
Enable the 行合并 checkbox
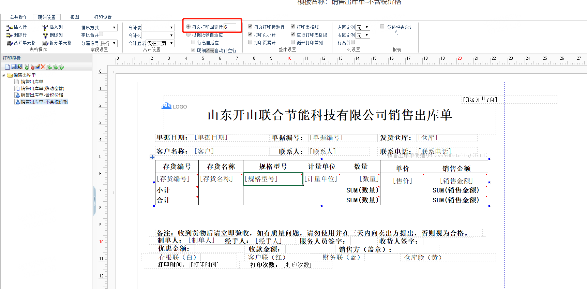coord(353,42)
